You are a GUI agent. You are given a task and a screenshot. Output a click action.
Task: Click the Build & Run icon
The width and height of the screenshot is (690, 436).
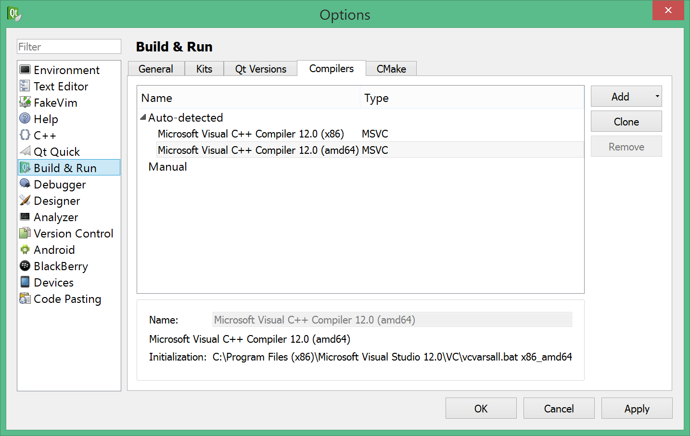(x=25, y=168)
